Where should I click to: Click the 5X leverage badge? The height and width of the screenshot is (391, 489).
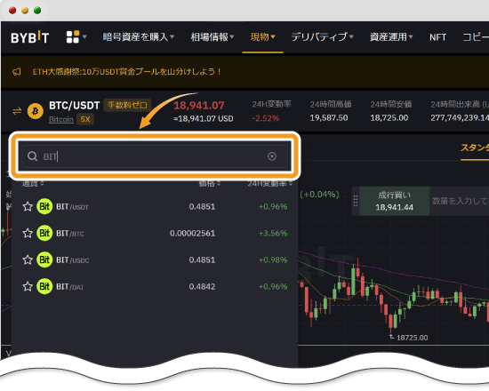[85, 119]
